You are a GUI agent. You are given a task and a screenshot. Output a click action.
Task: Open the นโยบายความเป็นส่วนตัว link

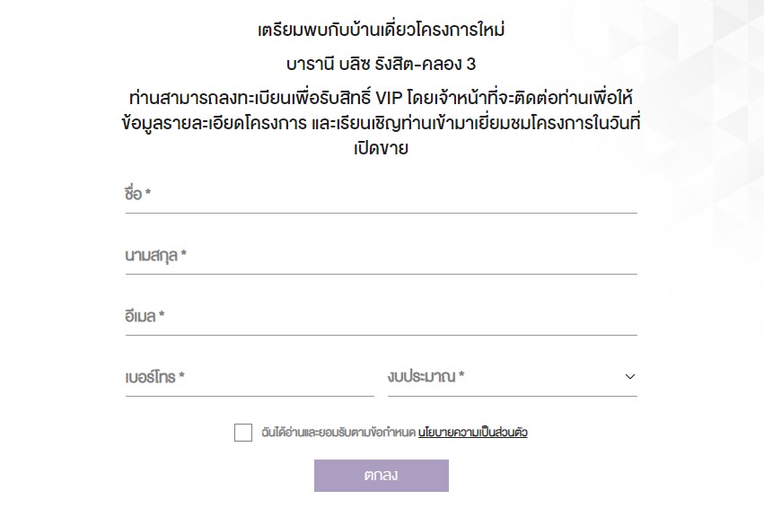click(x=472, y=433)
